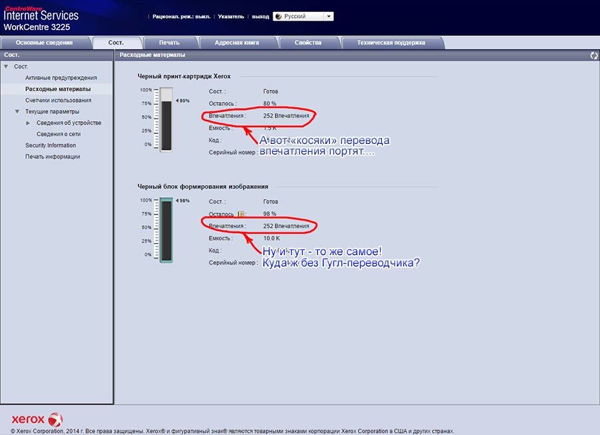Screen dimensions: 600x435
Task: Click the Xerox logo at bottom left
Action: tap(37, 419)
